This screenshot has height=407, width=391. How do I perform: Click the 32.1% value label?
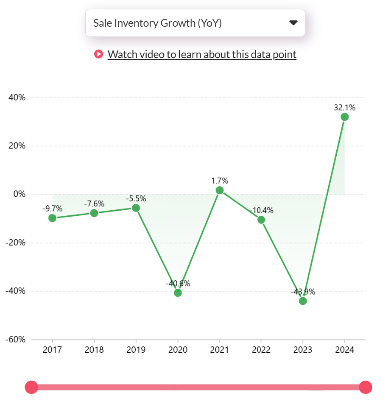344,108
